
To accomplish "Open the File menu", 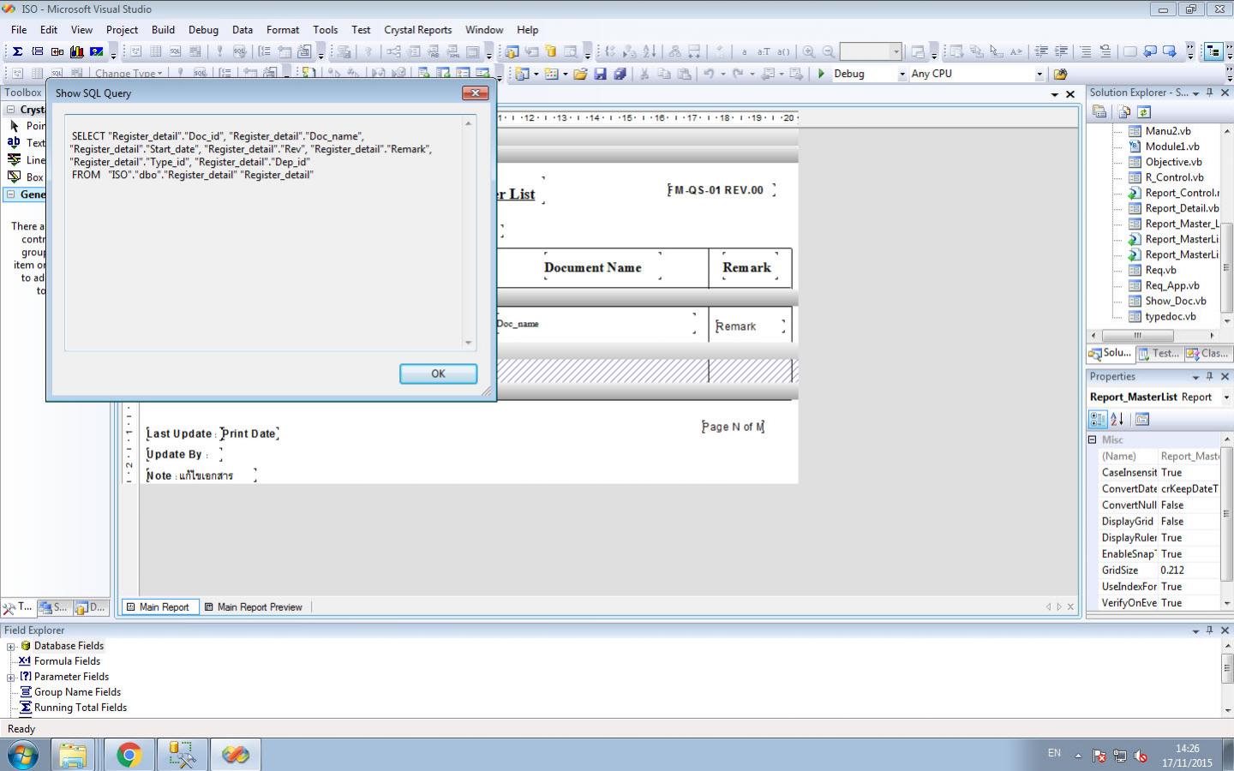I will (x=19, y=29).
